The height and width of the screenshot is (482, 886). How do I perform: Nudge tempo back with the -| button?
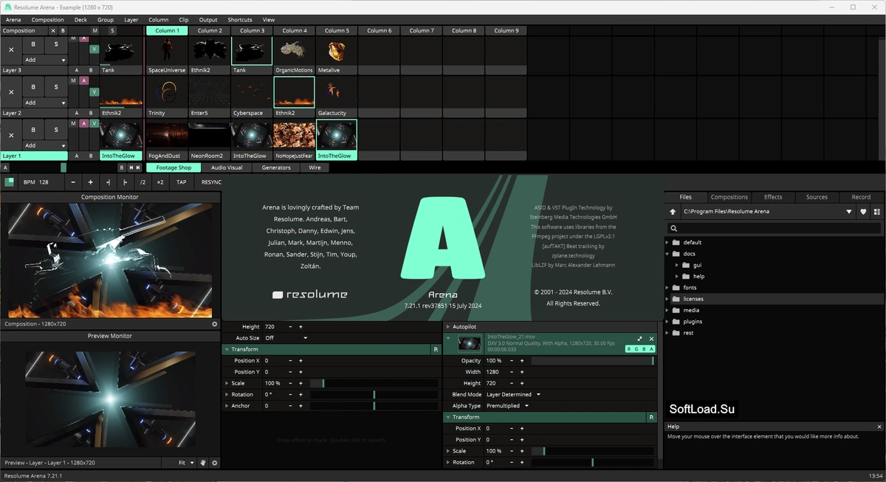(108, 182)
